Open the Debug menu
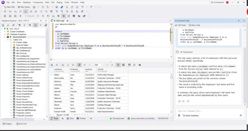Image resolution: width=248 pixels, height=131 pixels. [x=59, y=2]
